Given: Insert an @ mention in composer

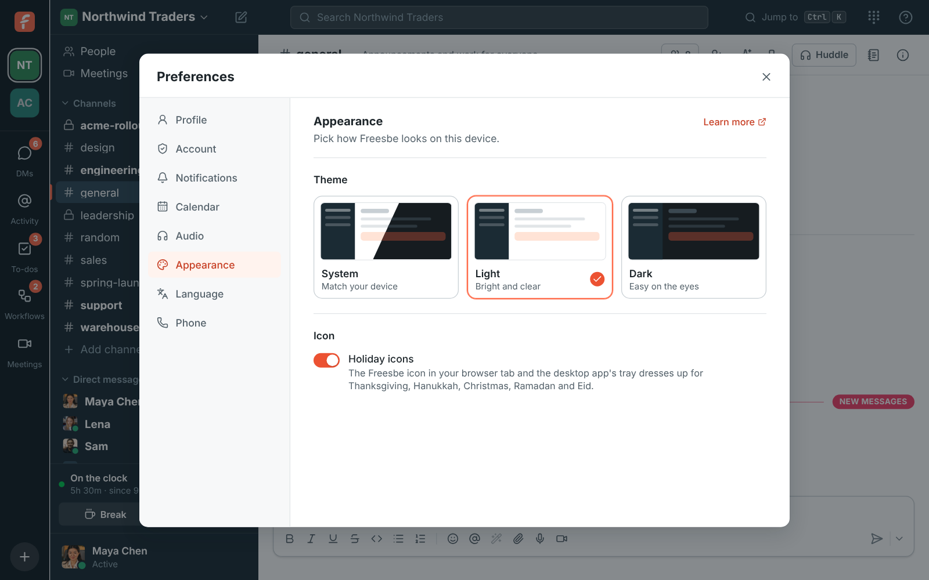Looking at the screenshot, I should [x=474, y=539].
